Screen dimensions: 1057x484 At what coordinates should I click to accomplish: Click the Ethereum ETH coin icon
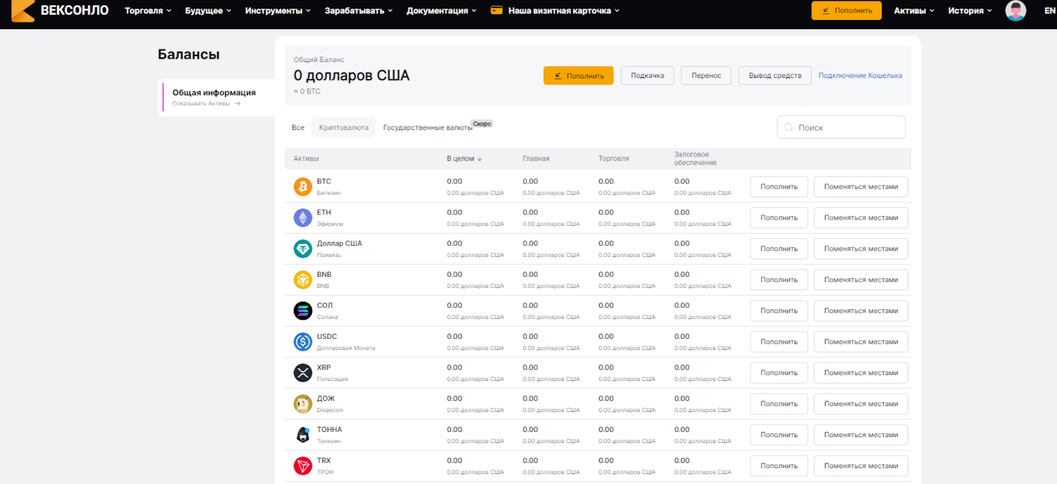[303, 218]
